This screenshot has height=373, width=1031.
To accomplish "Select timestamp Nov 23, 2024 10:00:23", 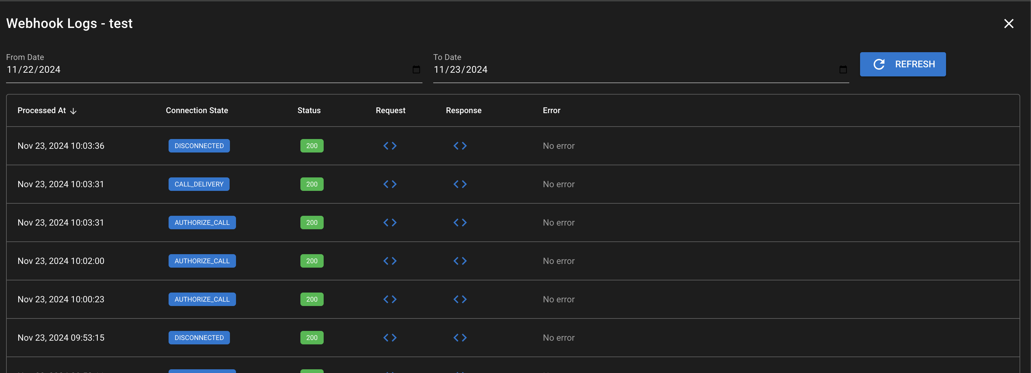I will [61, 299].
